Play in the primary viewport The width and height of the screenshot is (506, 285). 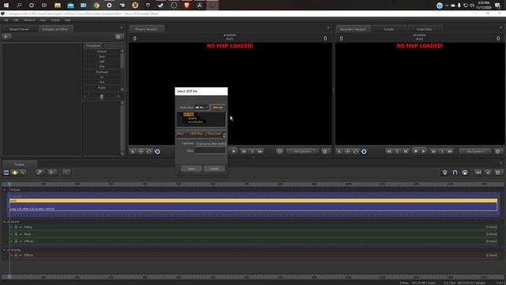click(234, 151)
